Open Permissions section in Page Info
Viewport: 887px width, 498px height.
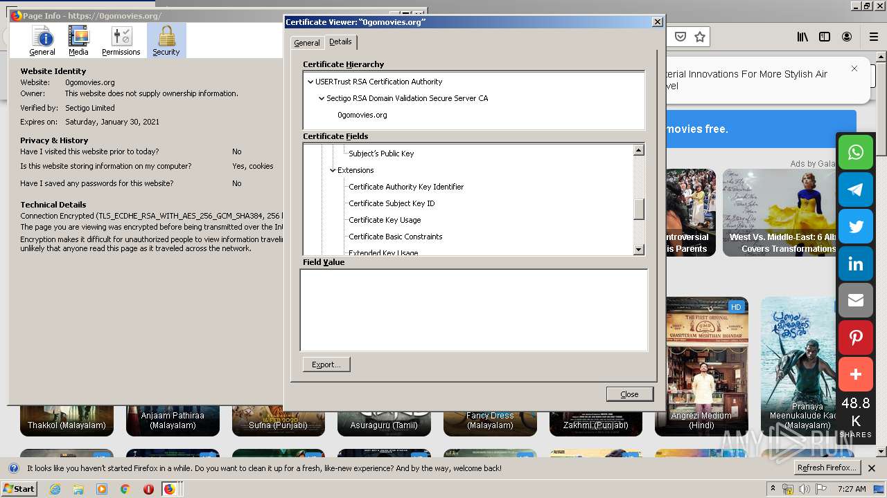tap(121, 41)
